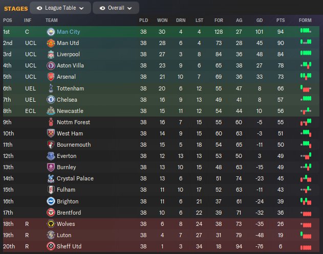Click the Man City club badge

tap(51, 32)
